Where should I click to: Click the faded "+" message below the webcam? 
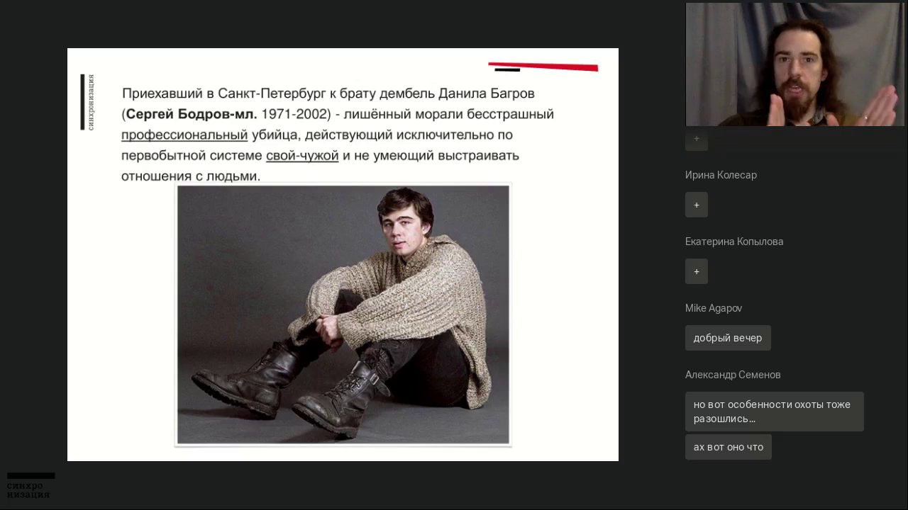pyautogui.click(x=697, y=139)
